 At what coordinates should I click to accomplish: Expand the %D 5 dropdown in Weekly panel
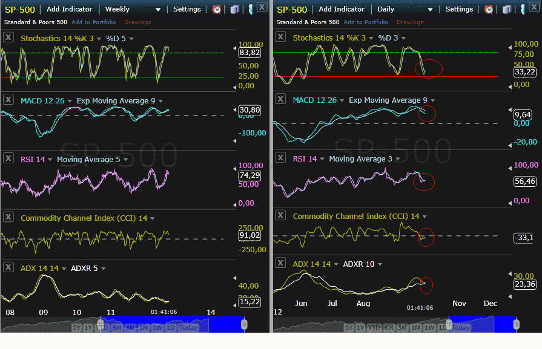click(131, 39)
